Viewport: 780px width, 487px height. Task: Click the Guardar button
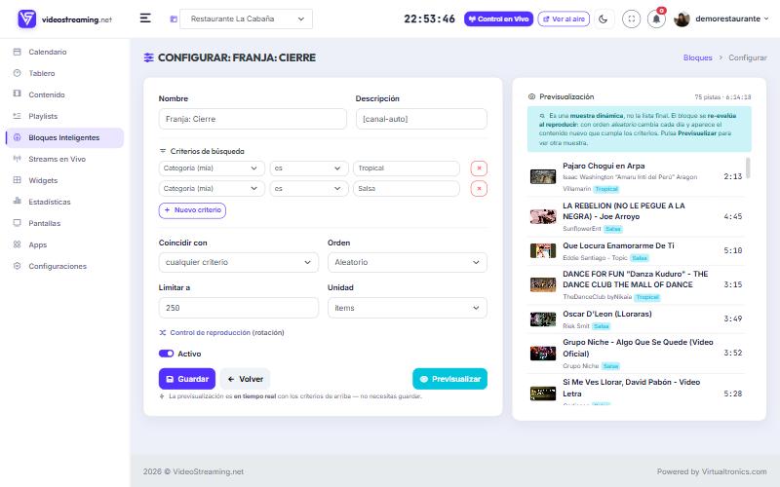pos(187,379)
